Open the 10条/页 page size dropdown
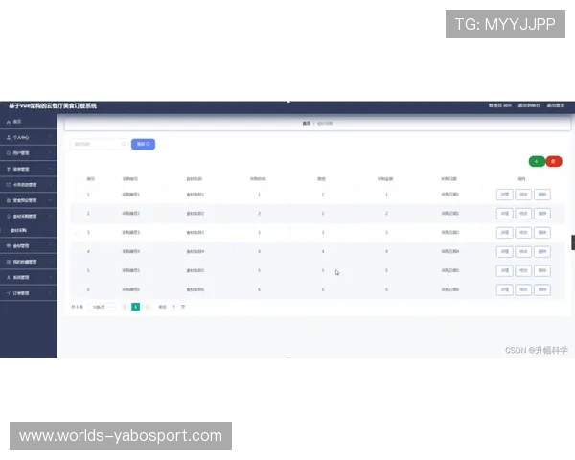575x460 pixels. (x=103, y=307)
